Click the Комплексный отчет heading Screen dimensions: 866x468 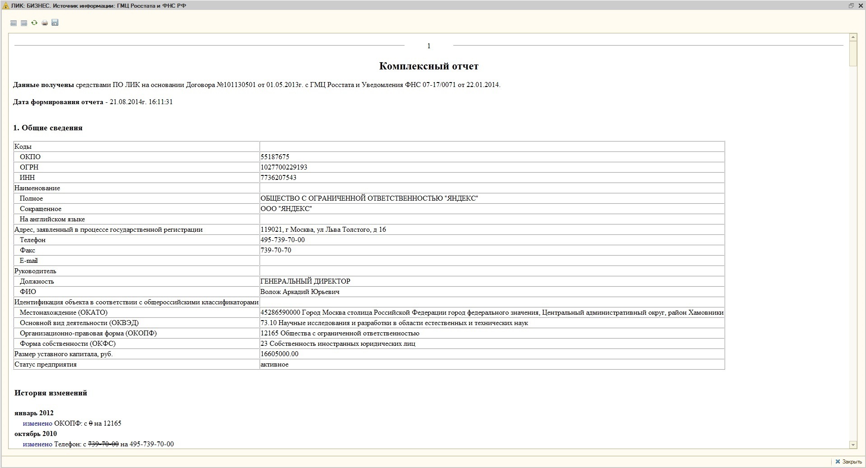(x=428, y=66)
